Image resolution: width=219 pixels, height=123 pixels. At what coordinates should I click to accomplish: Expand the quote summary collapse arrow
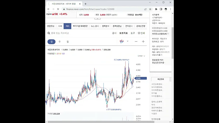click(x=98, y=19)
